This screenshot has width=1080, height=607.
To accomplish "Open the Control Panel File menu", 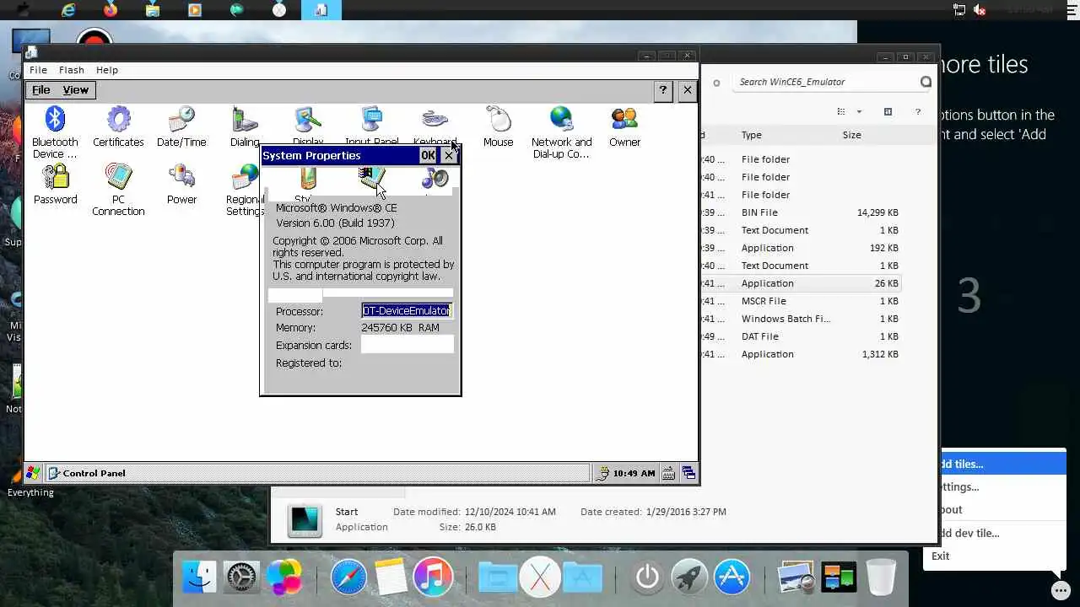I will [x=41, y=90].
